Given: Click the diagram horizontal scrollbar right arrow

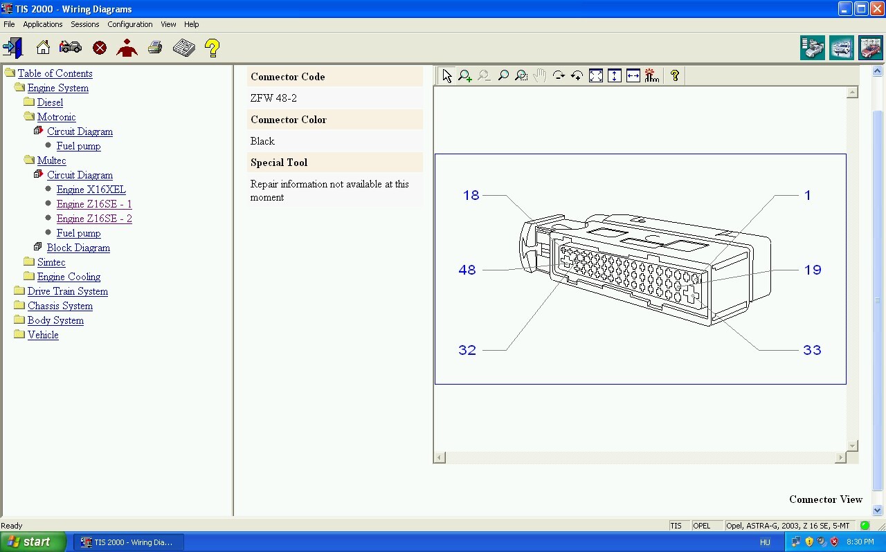Looking at the screenshot, I should [x=841, y=457].
